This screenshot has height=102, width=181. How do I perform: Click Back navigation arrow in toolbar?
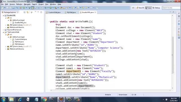coord(86,8)
